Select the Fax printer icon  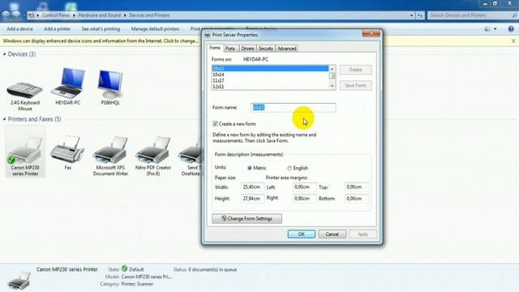tap(67, 149)
